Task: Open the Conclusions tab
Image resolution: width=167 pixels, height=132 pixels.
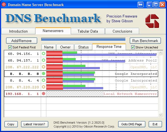Action: click(x=122, y=31)
